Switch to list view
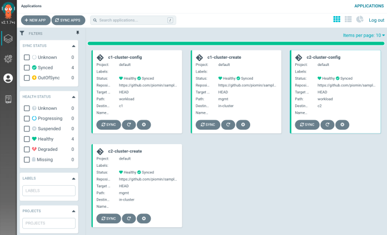The width and height of the screenshot is (387, 235). click(x=348, y=19)
